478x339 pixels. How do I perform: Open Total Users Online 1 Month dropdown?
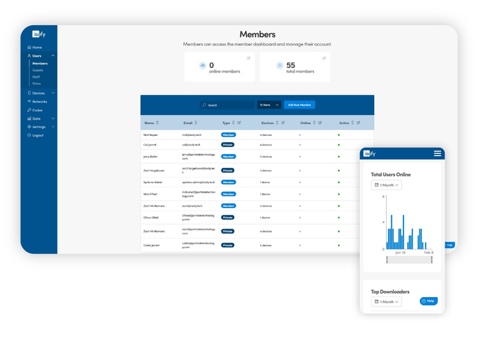[386, 185]
